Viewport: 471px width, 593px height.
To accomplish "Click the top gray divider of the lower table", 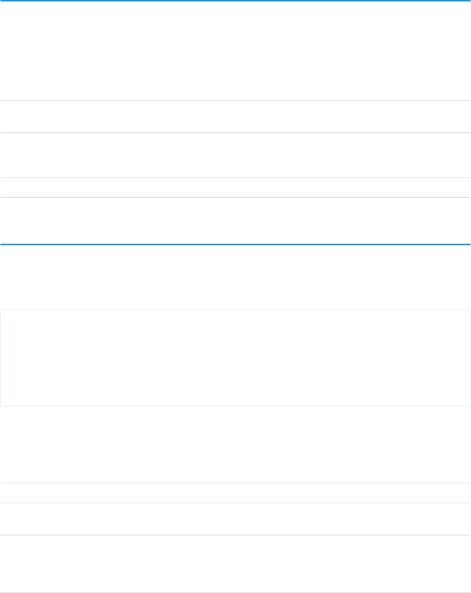I will pyautogui.click(x=235, y=483).
